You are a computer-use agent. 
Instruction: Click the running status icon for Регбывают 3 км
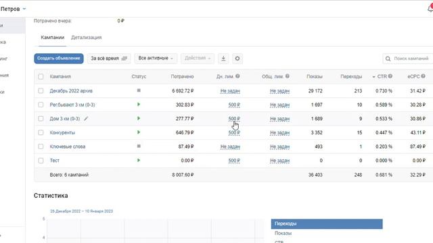point(139,105)
